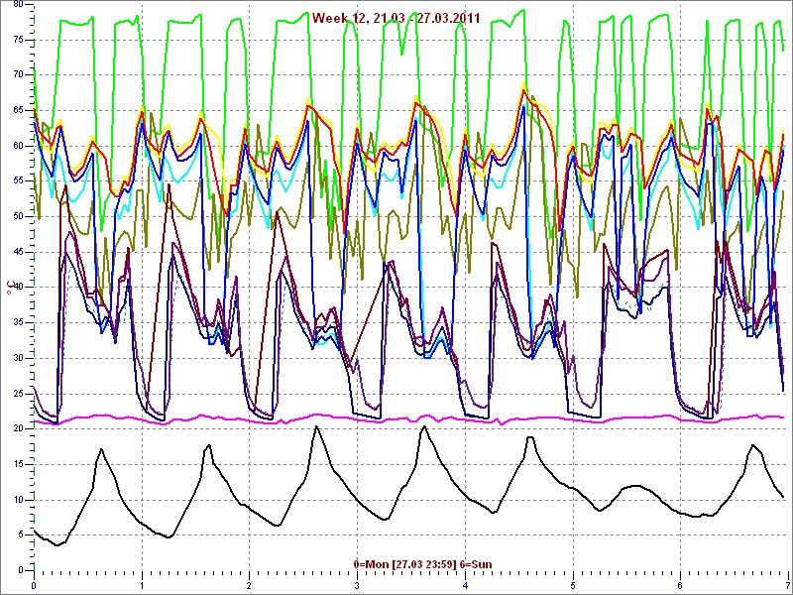This screenshot has height=595, width=793.
Task: Click the x-axis day label 1
Action: [x=142, y=585]
